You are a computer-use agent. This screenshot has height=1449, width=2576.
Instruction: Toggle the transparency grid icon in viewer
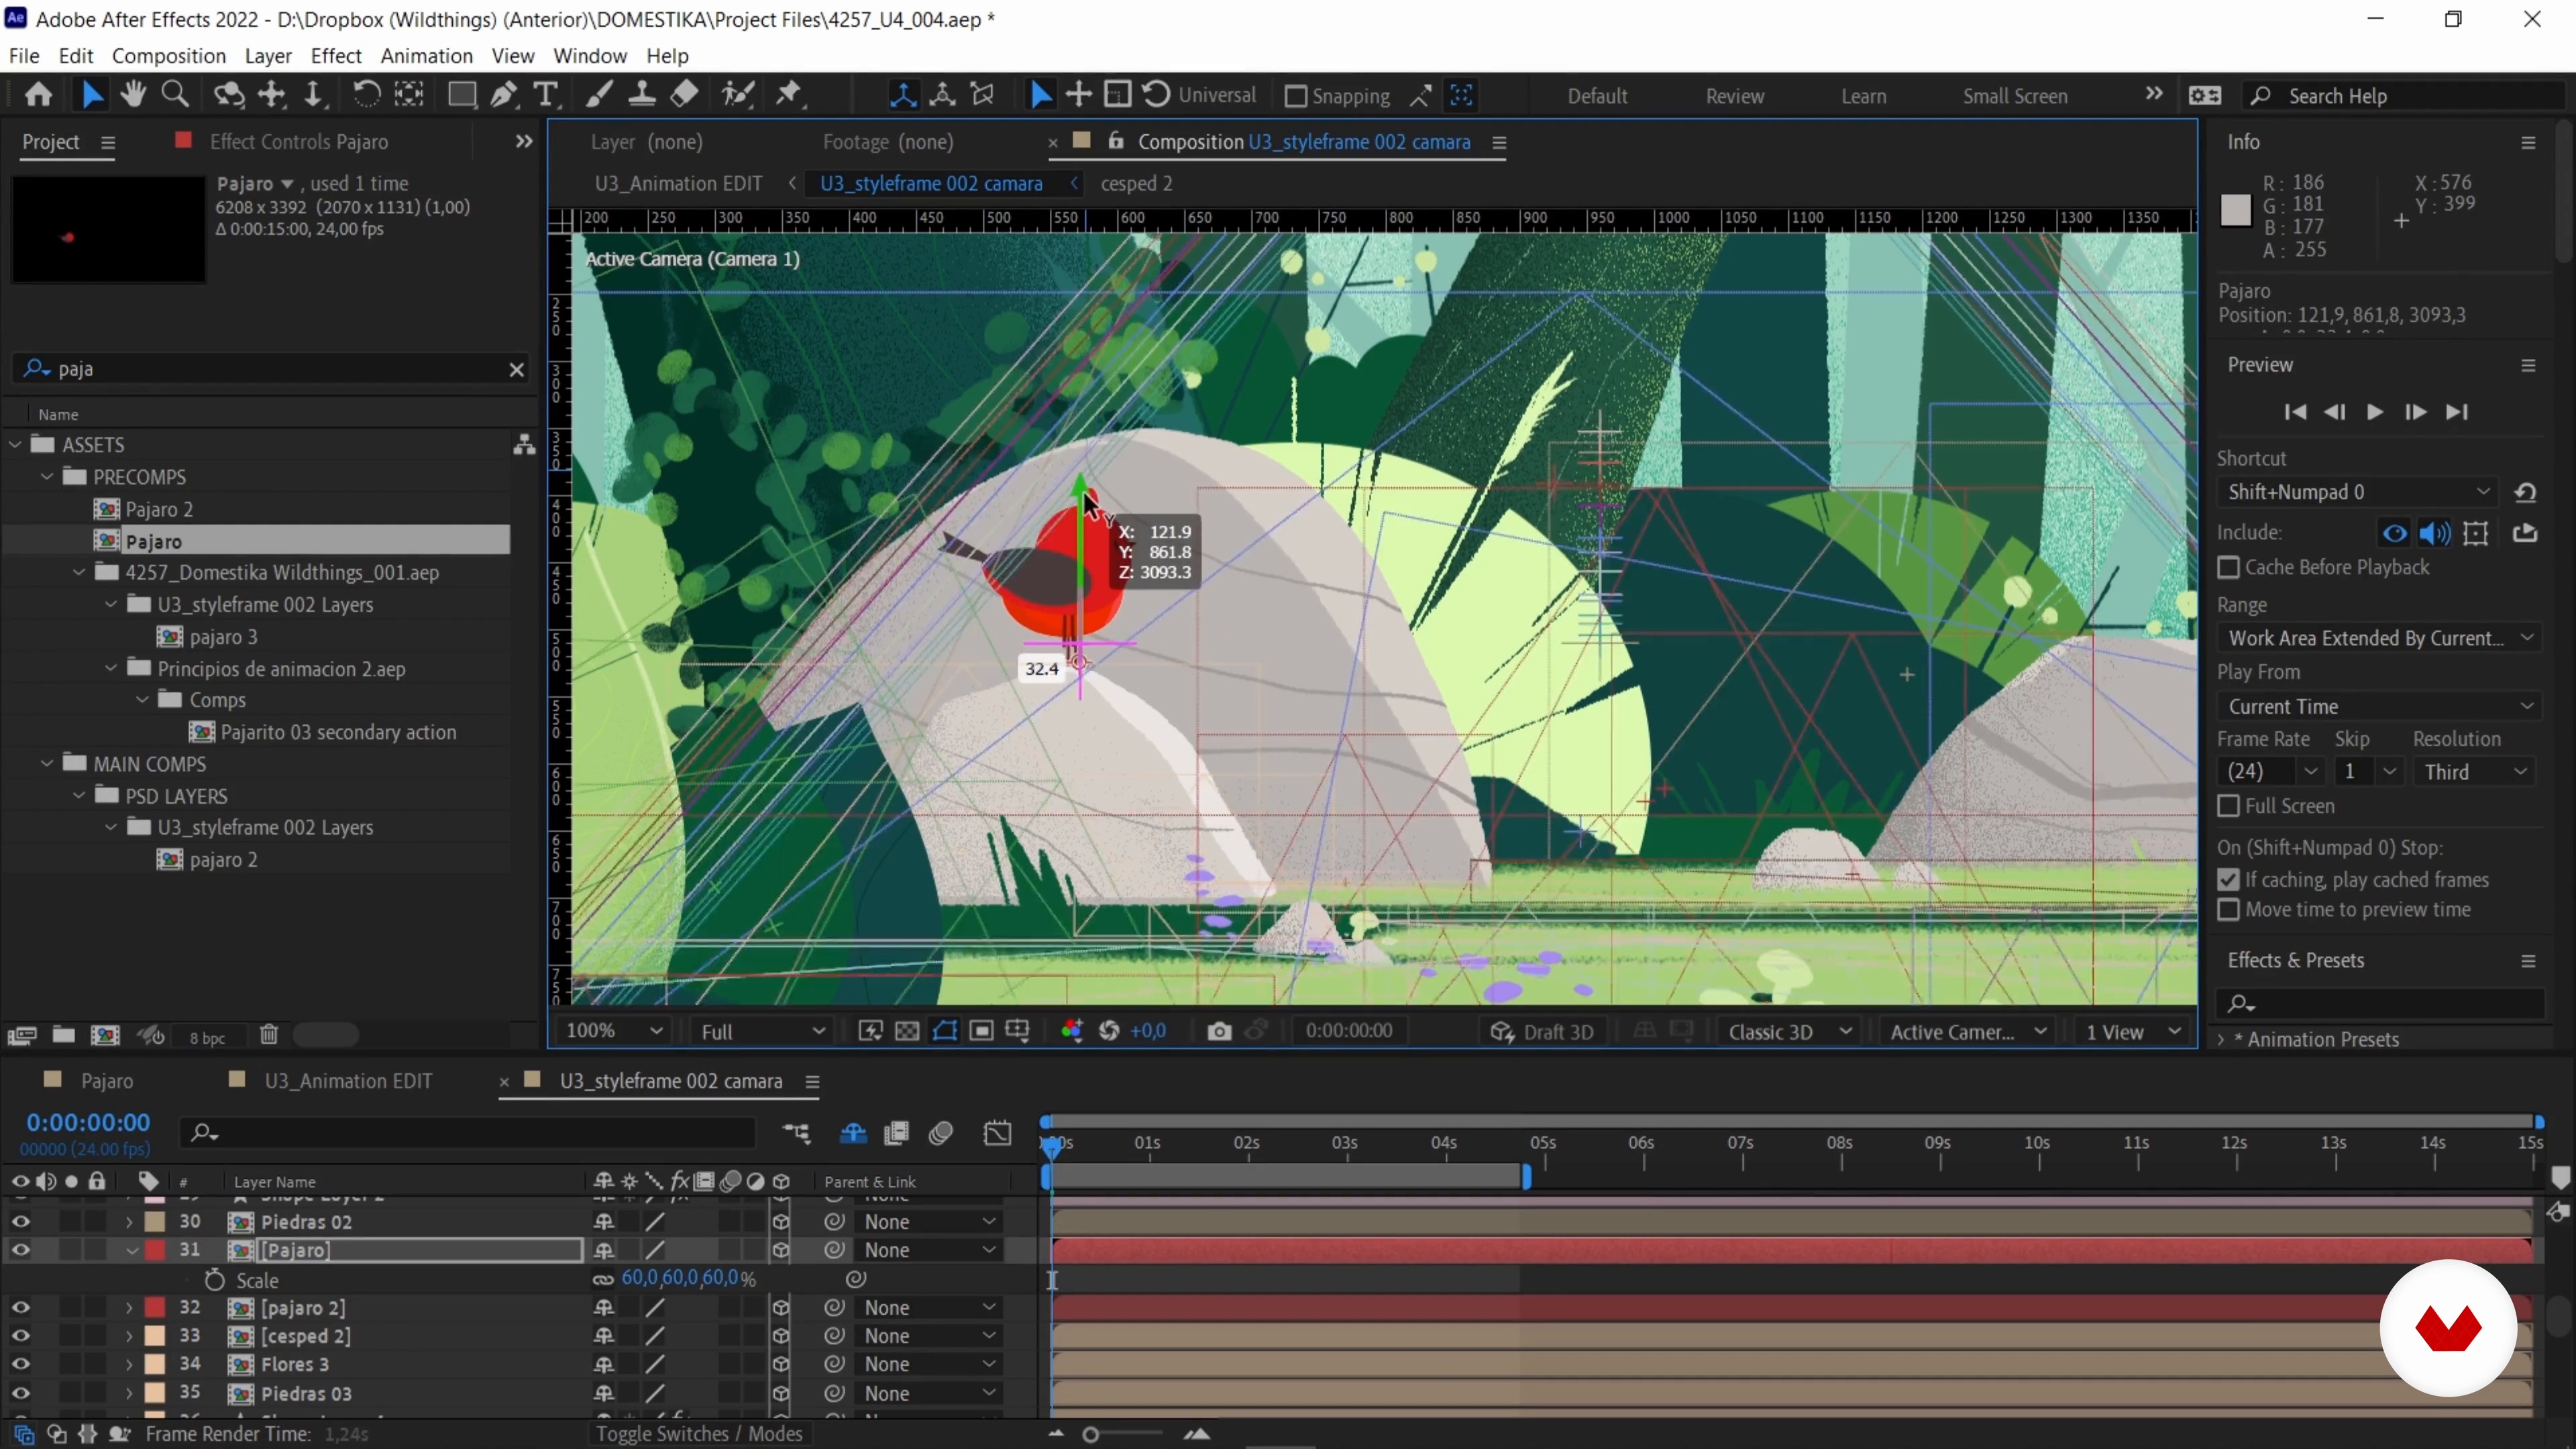[907, 1031]
